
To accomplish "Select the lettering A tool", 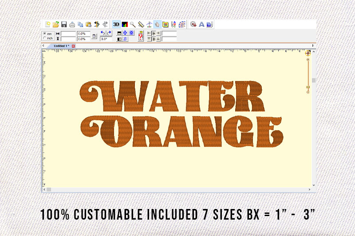I will tap(201, 24).
